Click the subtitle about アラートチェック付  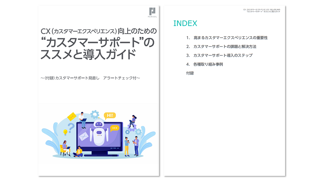click(90, 78)
